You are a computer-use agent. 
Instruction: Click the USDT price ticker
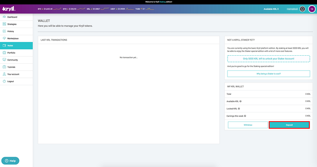pos(122,9)
